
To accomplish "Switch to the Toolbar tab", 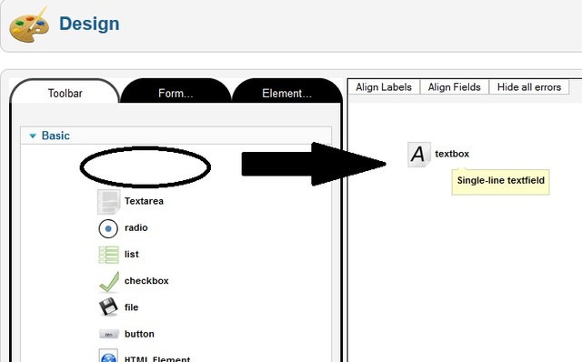I will pyautogui.click(x=65, y=93).
